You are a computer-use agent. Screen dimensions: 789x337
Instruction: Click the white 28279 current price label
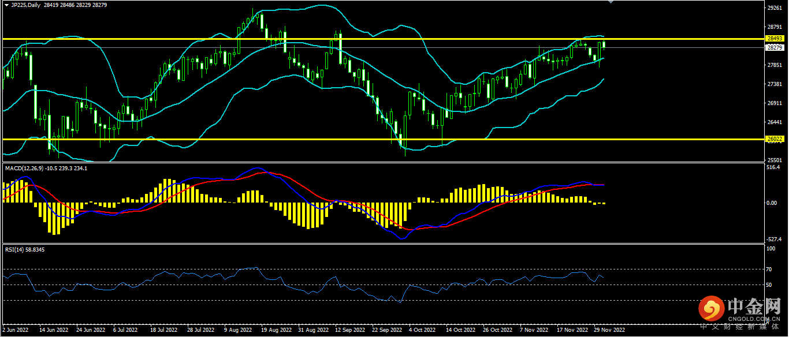tap(774, 48)
